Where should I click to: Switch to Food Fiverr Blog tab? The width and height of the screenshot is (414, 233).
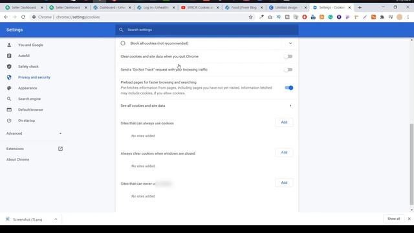(x=243, y=8)
